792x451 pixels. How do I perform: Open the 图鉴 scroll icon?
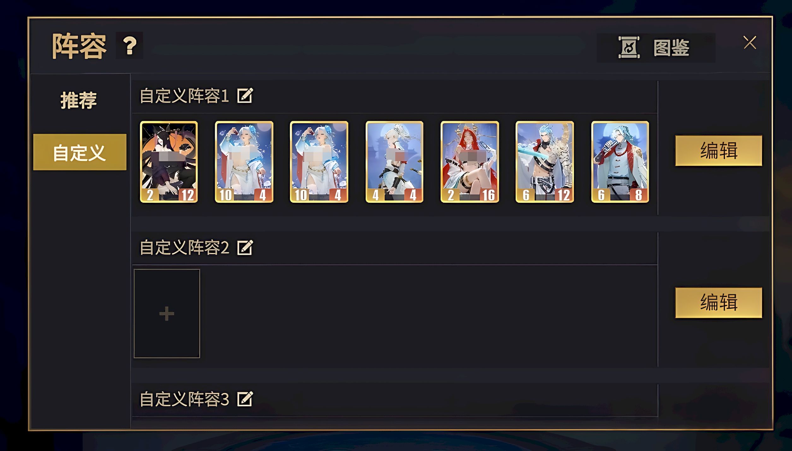(x=629, y=48)
